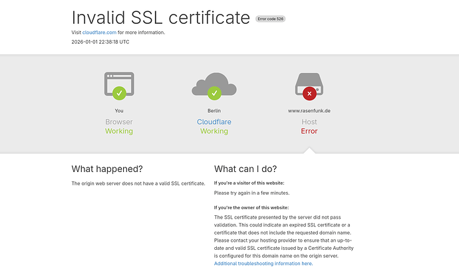Click the Error code 526 badge
Image resolution: width=459 pixels, height=275 pixels.
click(x=271, y=19)
